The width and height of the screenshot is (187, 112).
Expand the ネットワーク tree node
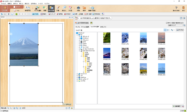coord(77,74)
